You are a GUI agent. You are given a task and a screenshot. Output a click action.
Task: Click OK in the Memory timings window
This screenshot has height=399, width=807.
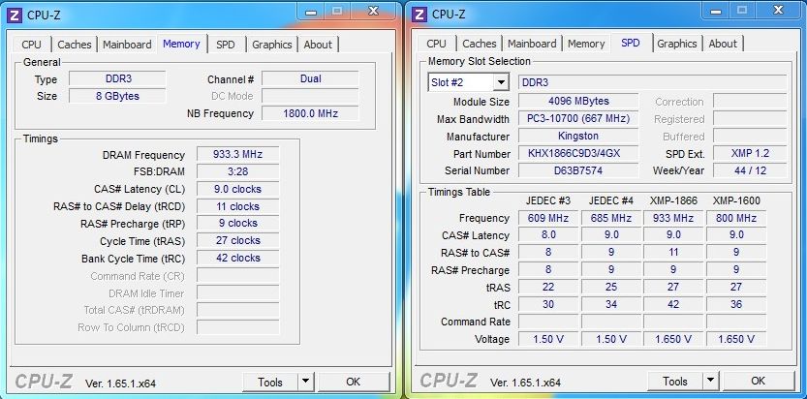coord(353,382)
